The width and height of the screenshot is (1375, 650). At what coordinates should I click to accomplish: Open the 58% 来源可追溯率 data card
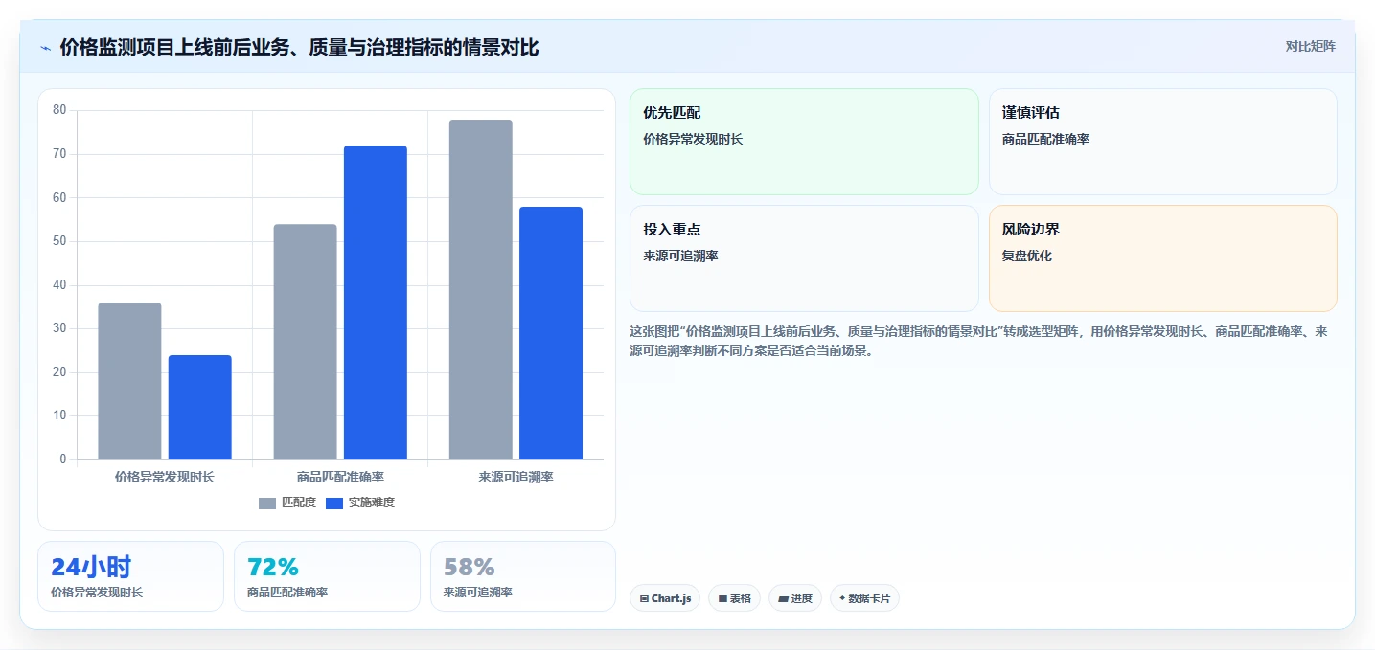tap(523, 576)
